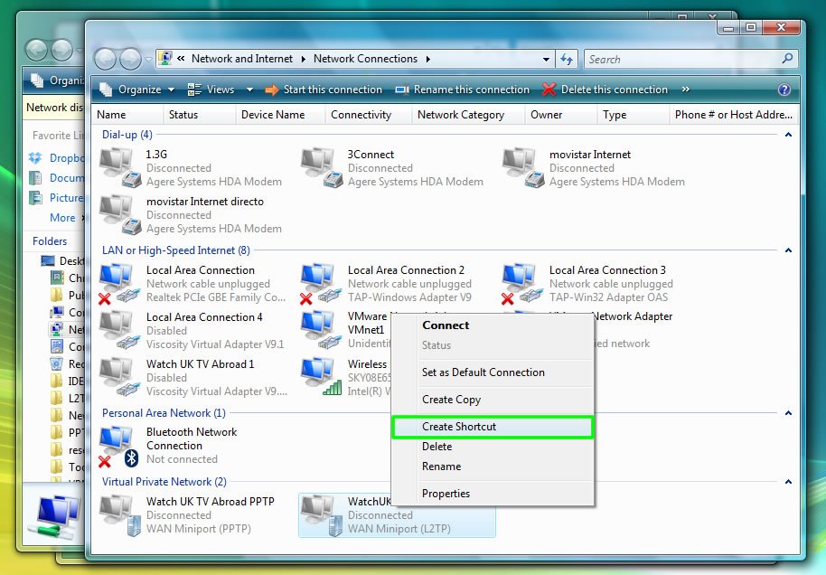Click Delete this connection in the toolbar

[x=605, y=90]
